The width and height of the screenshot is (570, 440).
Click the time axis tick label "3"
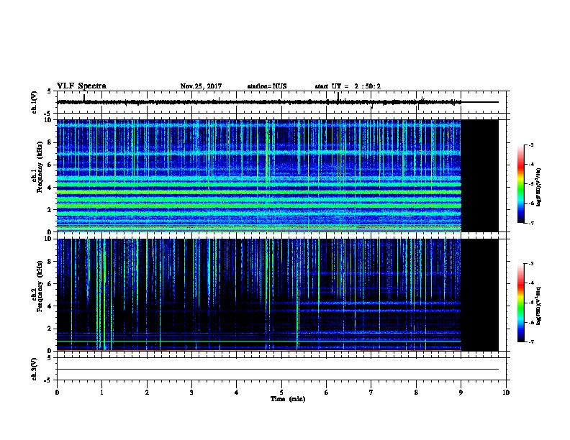coord(191,393)
